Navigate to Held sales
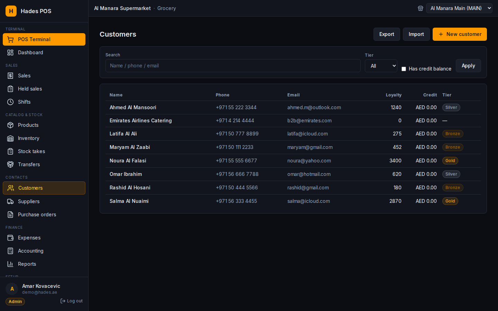Viewport: 498px width, 311px height. coord(44,89)
